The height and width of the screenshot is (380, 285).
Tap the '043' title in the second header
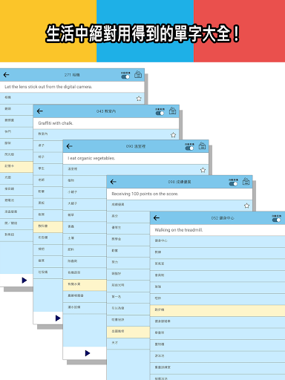[x=106, y=111]
